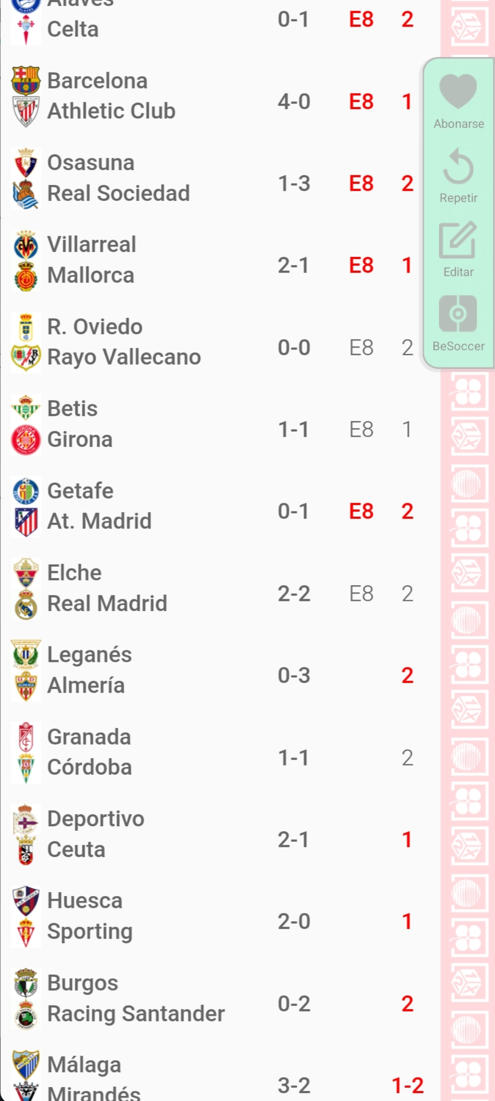The image size is (495, 1101).
Task: Tap the Villarreal yellow crest
Action: (x=26, y=245)
